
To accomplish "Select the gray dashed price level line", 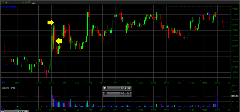I will click(199, 7).
